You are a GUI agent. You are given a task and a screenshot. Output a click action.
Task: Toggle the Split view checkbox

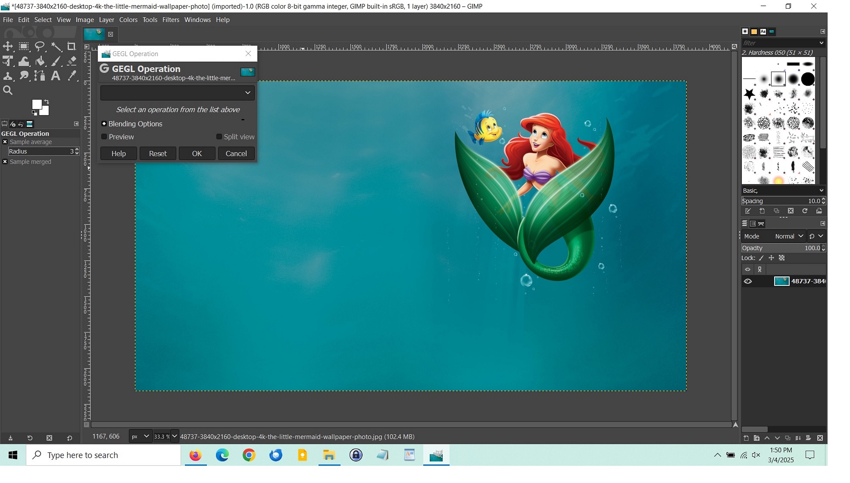219,137
